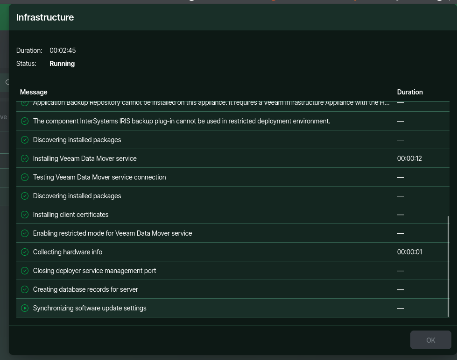Click the scrollbar thumb of message list
This screenshot has width=457, height=360.
[448, 266]
